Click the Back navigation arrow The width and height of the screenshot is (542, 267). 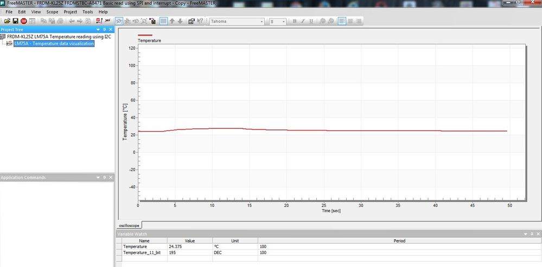pyautogui.click(x=72, y=21)
